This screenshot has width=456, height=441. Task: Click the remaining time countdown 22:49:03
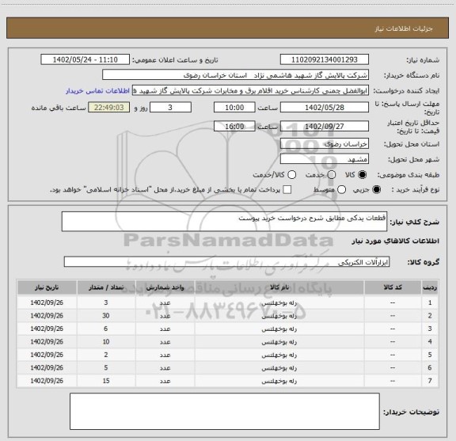pyautogui.click(x=109, y=108)
